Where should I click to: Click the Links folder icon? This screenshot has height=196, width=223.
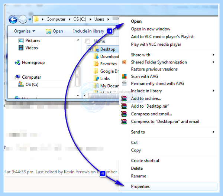click(96, 78)
